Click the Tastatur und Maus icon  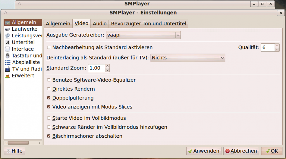8,56
